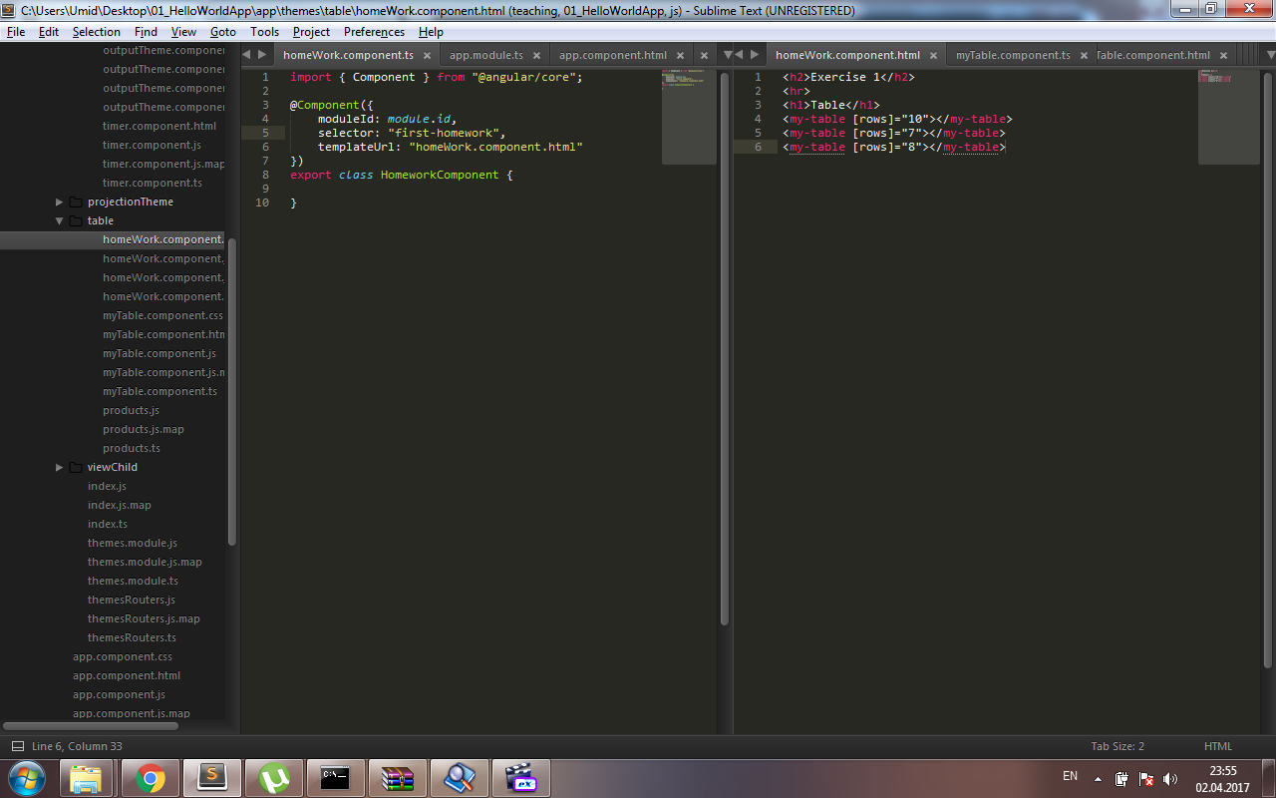Expand the viewChild folder arrow
The height and width of the screenshot is (798, 1276).
pos(59,467)
